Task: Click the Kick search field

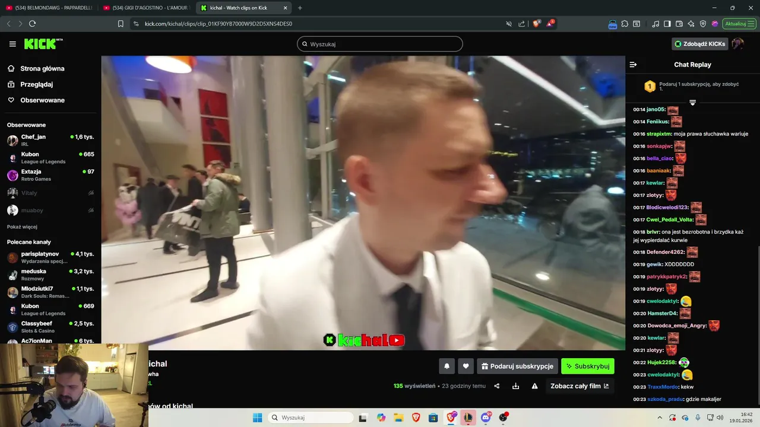Action: pyautogui.click(x=380, y=44)
